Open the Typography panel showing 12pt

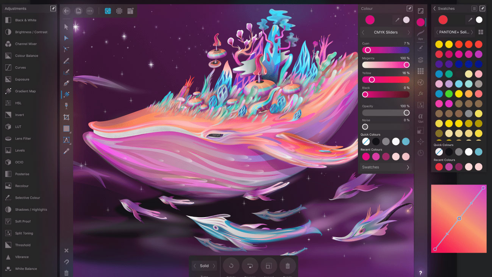tap(420, 117)
